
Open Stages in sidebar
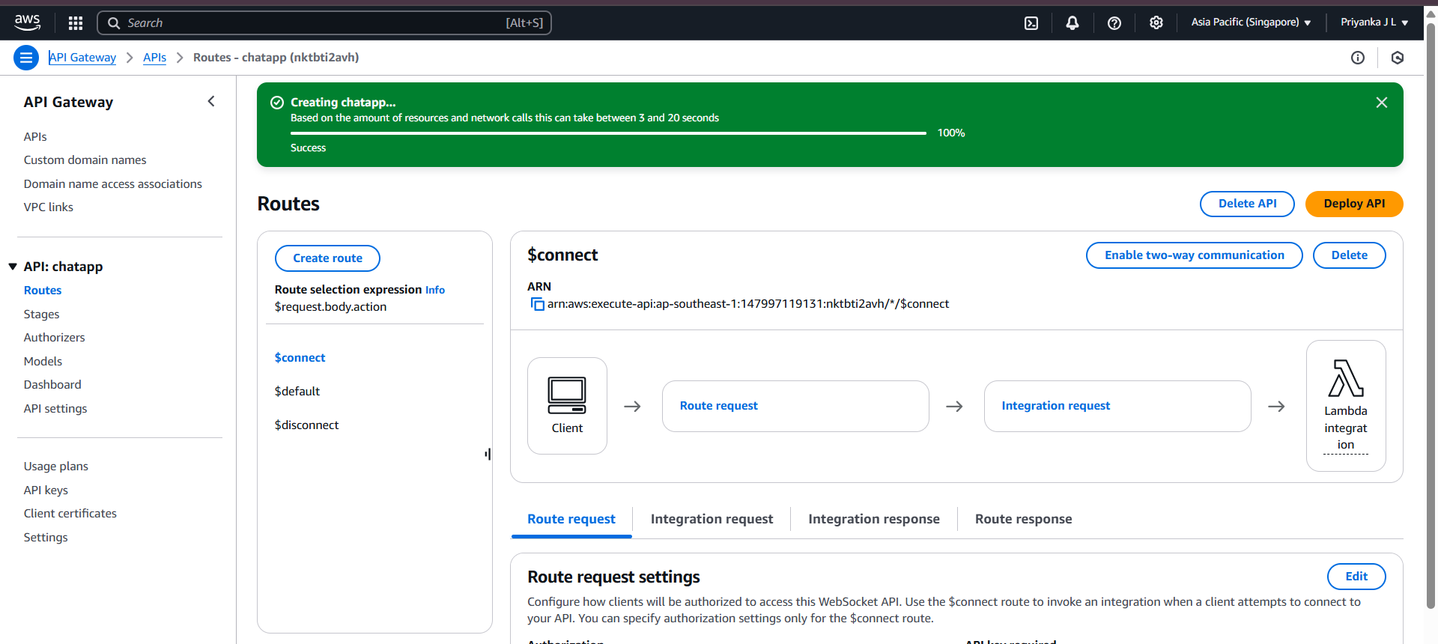pos(41,315)
